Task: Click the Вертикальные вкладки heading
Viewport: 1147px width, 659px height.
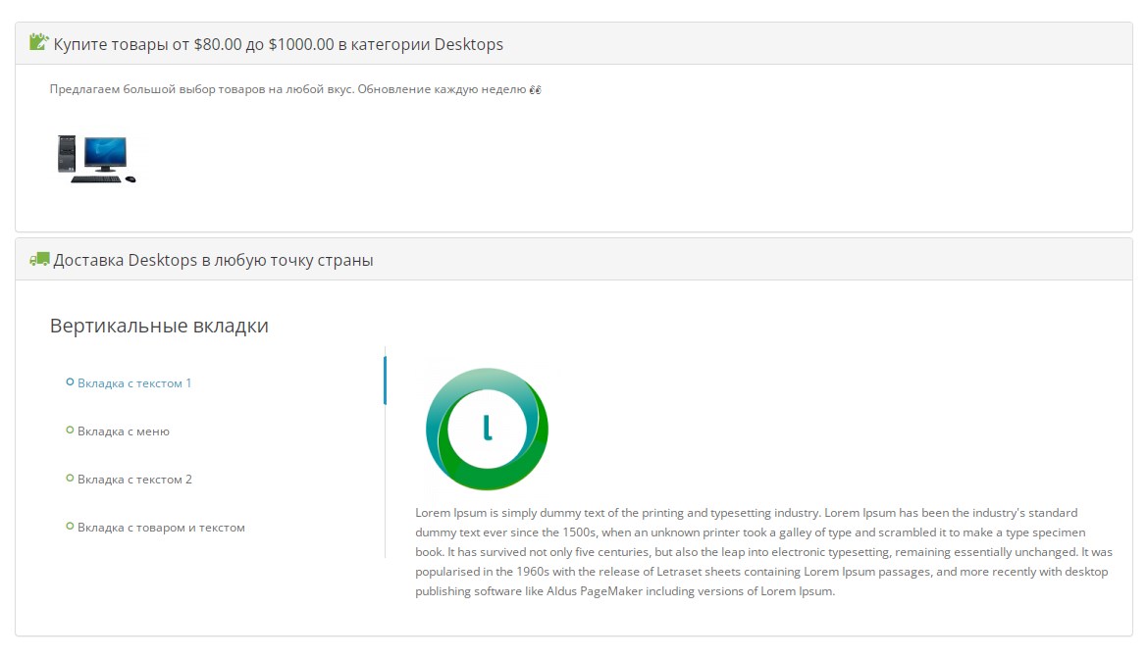Action: click(159, 326)
